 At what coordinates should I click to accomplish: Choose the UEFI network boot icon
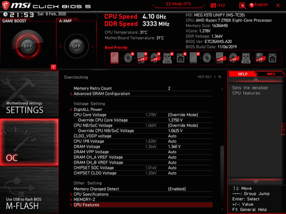tap(181, 58)
